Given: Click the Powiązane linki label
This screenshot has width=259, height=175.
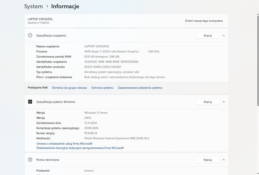Looking at the screenshot, I should pyautogui.click(x=38, y=88).
